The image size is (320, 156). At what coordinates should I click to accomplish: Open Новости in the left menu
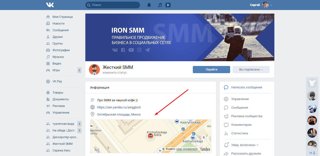(58, 24)
